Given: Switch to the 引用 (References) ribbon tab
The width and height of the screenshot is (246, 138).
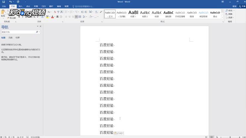Looking at the screenshot, I should 43,6.
